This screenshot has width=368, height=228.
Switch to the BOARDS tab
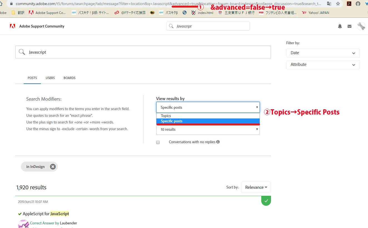click(69, 78)
